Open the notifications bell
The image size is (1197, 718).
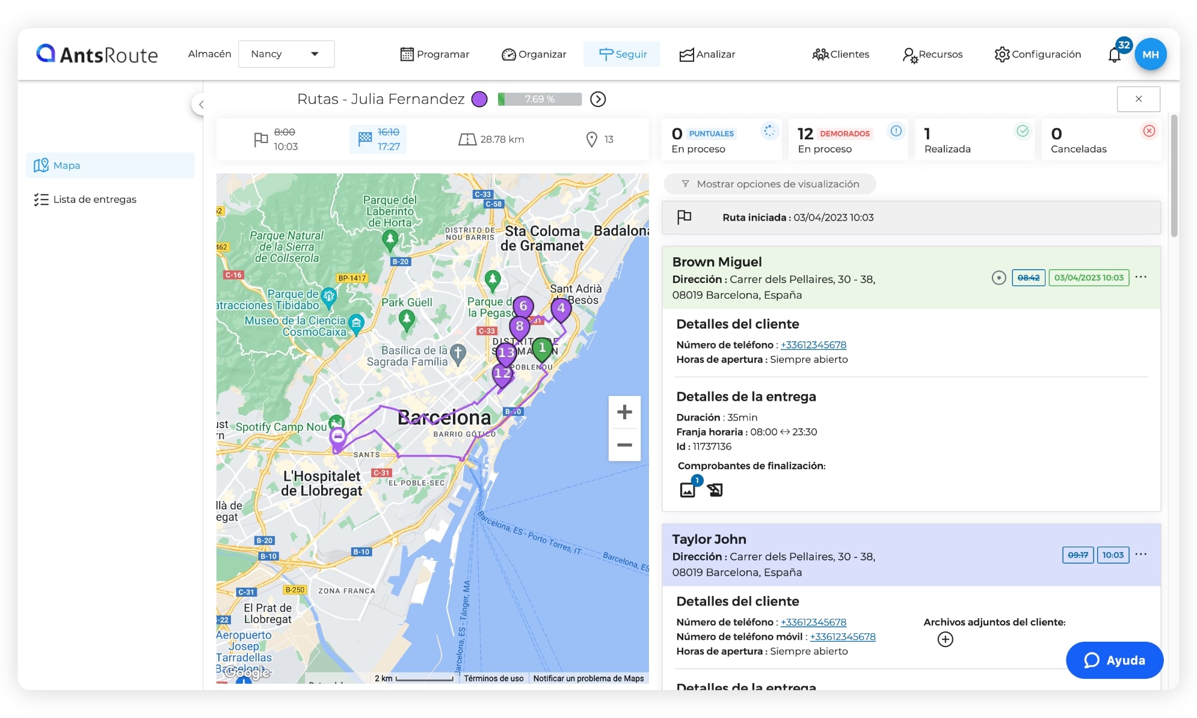(x=1113, y=55)
